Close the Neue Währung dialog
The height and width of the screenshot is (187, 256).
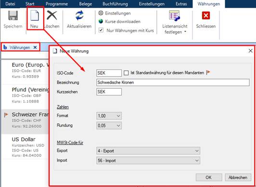pos(250,51)
